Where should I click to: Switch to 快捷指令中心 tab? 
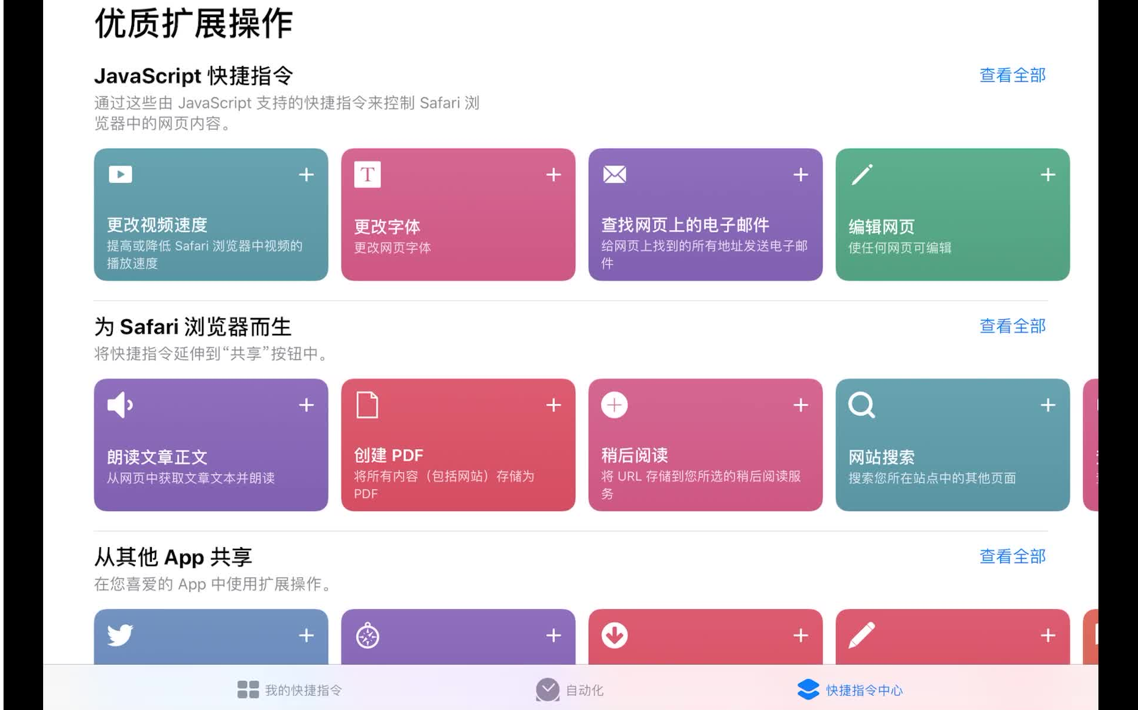pyautogui.click(x=850, y=689)
